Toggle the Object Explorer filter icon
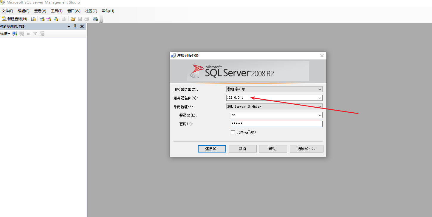 35,34
